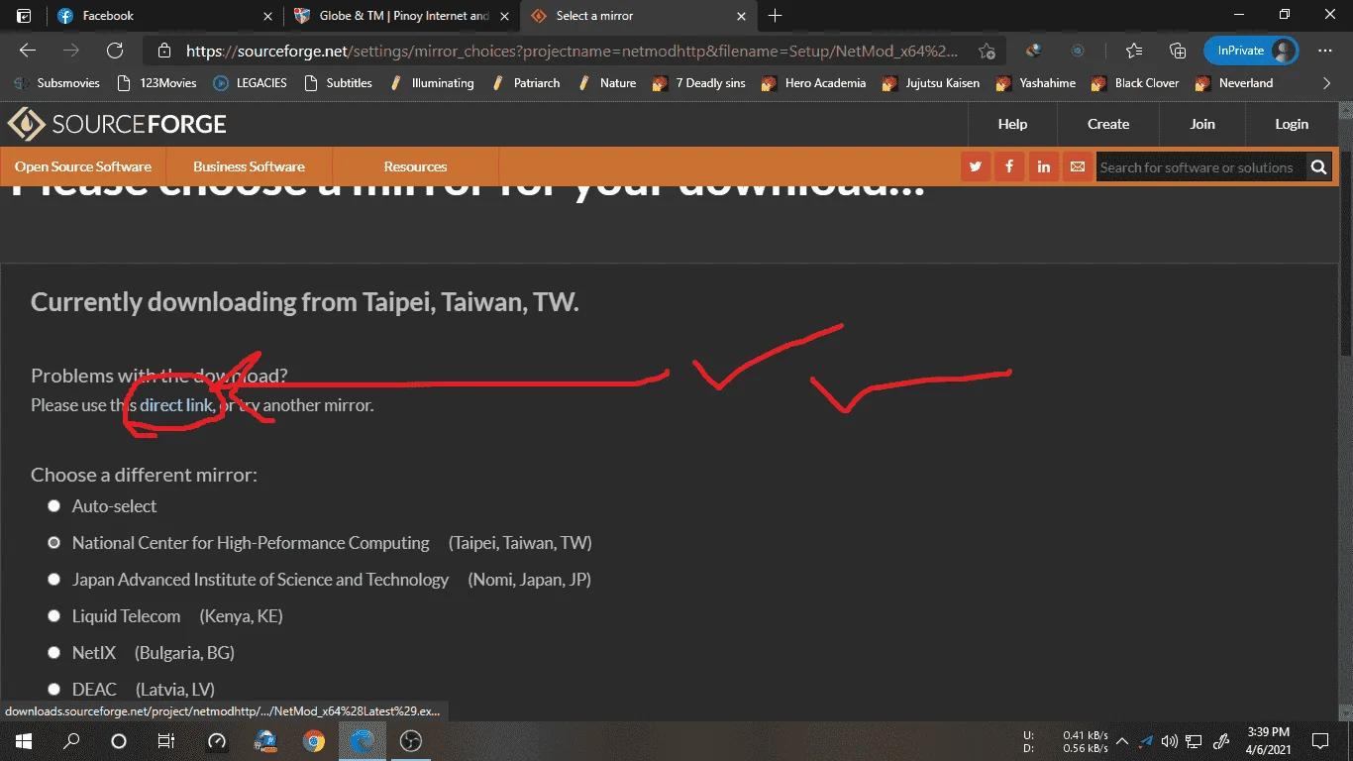
Task: Click Login in the SourceForge header
Action: click(1292, 124)
